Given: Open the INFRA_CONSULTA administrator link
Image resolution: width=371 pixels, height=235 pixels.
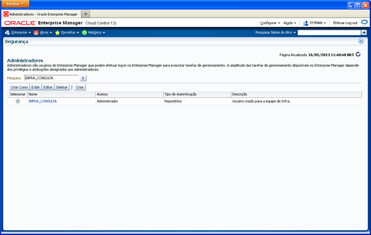Looking at the screenshot, I should click(x=43, y=101).
